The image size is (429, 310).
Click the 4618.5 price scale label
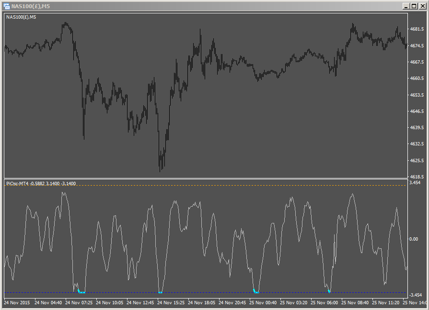click(416, 177)
